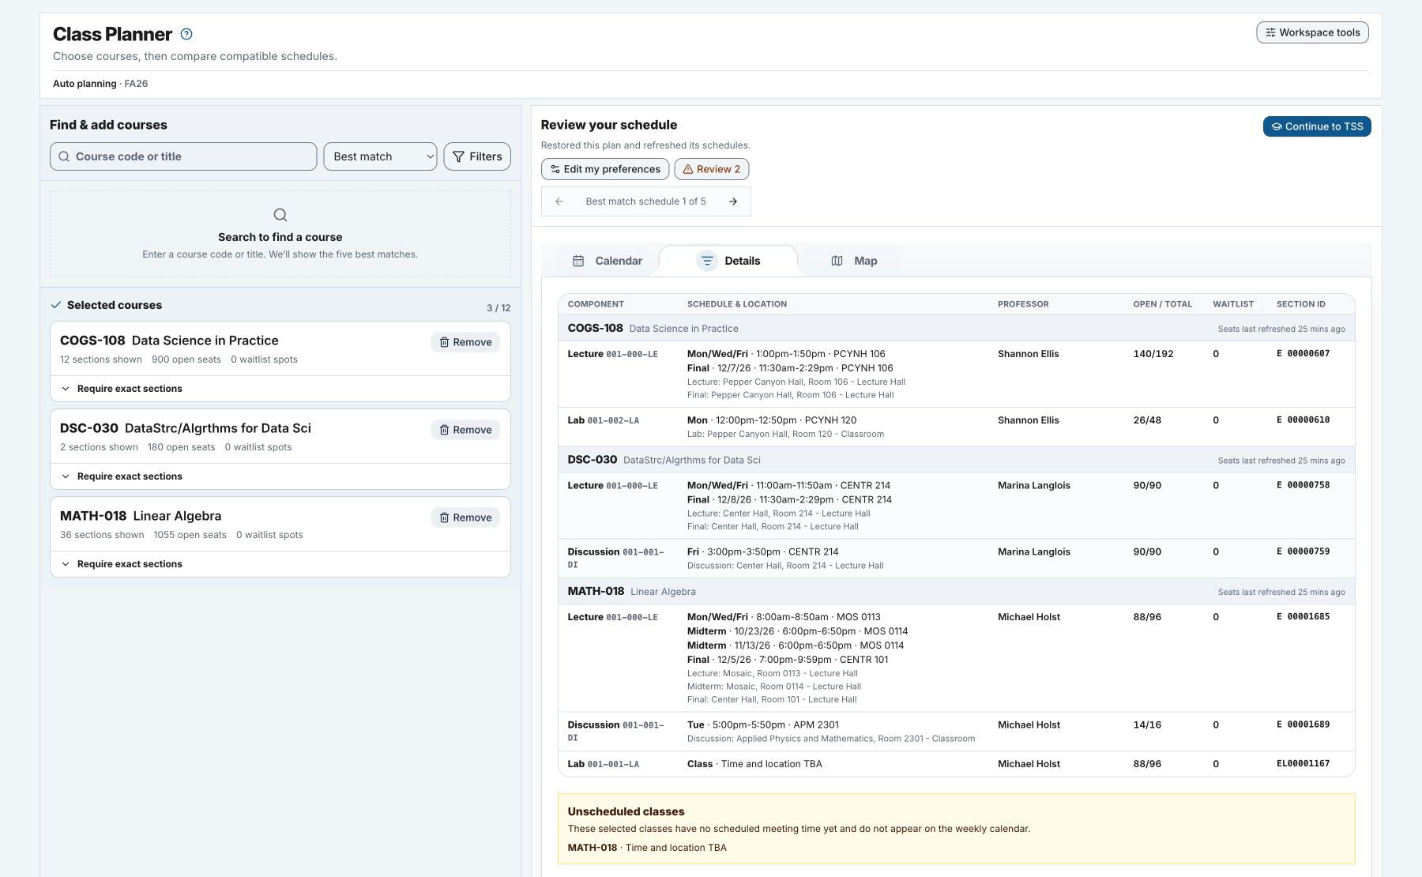The height and width of the screenshot is (877, 1422).
Task: Expand Require exact sections for MATH-018
Action: (280, 564)
